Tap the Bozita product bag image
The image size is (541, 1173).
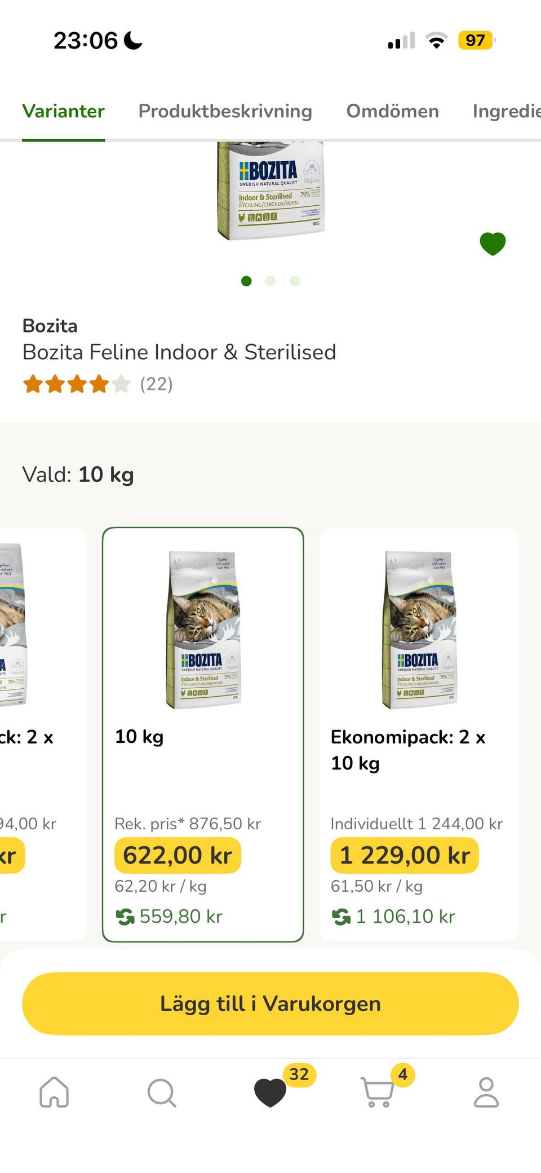click(x=271, y=191)
